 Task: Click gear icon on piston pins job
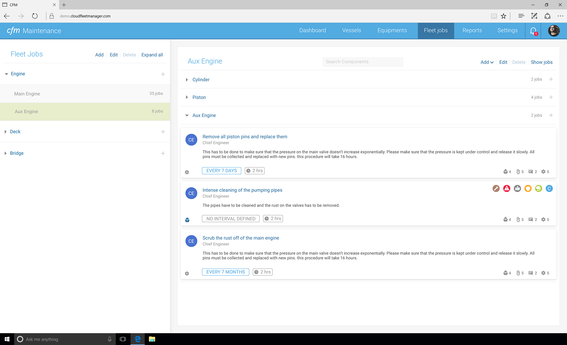(187, 172)
